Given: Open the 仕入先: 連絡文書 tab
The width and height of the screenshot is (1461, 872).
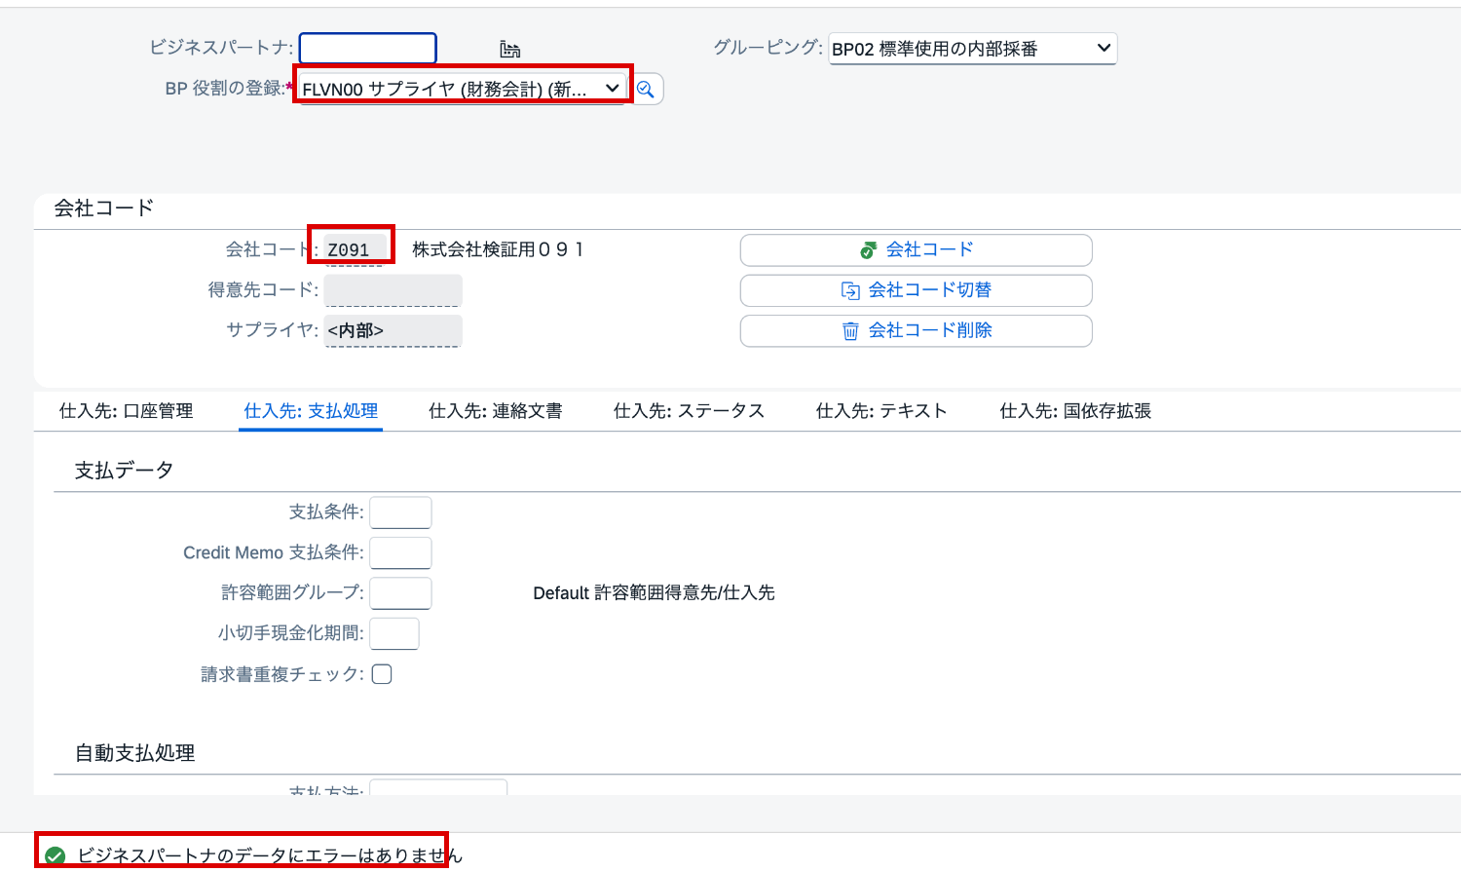Looking at the screenshot, I should [x=496, y=411].
